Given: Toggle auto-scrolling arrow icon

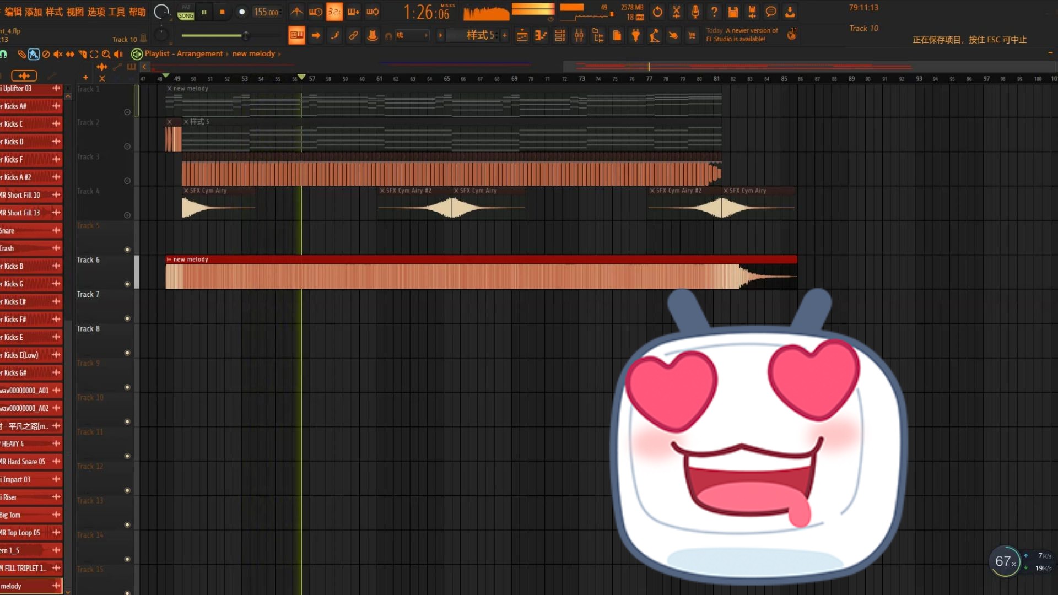Looking at the screenshot, I should 316,36.
